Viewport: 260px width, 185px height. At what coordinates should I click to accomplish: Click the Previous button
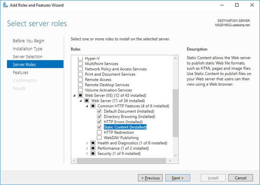click(x=150, y=178)
